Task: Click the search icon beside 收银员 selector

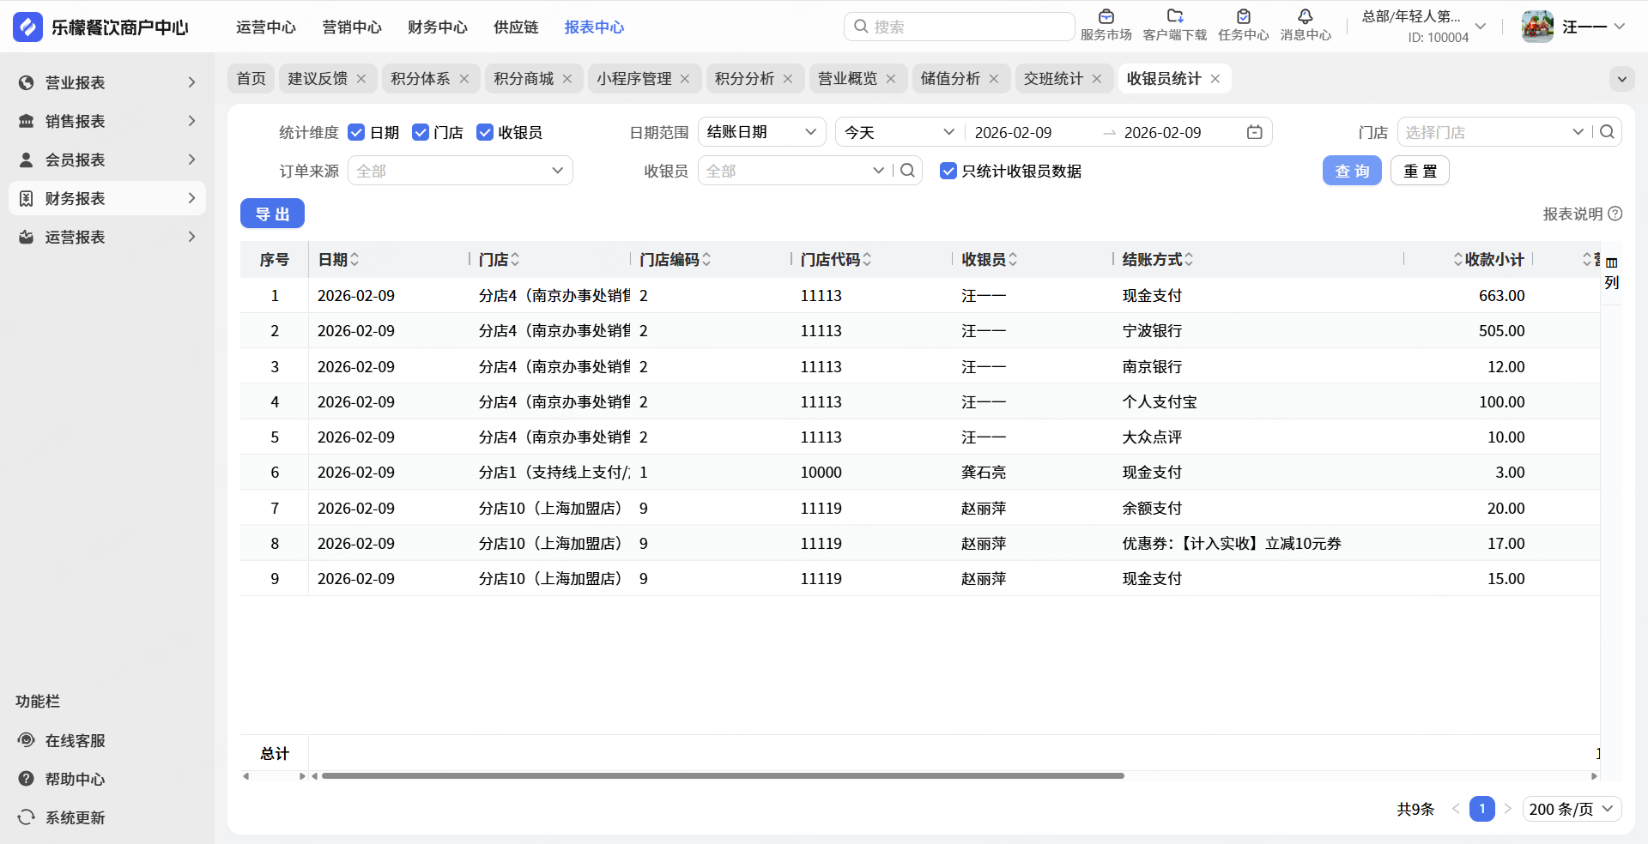Action: (x=907, y=171)
